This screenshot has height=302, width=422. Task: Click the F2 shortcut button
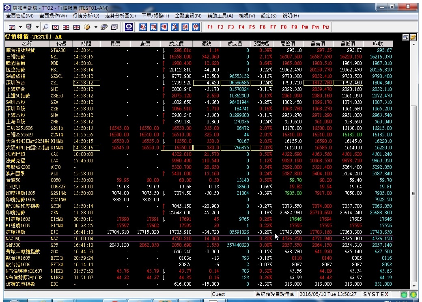tap(220, 27)
